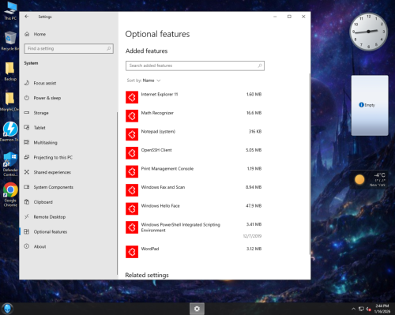The width and height of the screenshot is (395, 315).
Task: Click the Focus assist moon icon
Action: click(27, 83)
